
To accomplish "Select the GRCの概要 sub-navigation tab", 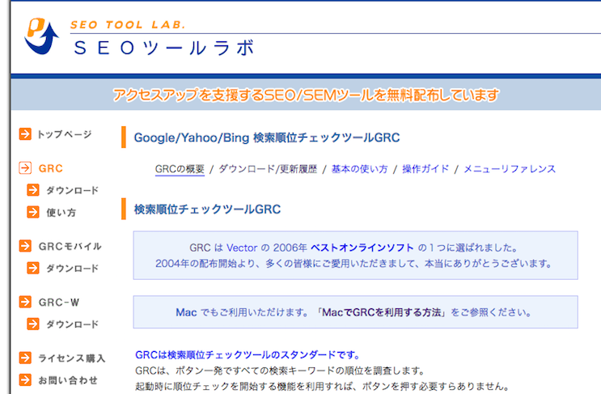I will click(x=180, y=169).
